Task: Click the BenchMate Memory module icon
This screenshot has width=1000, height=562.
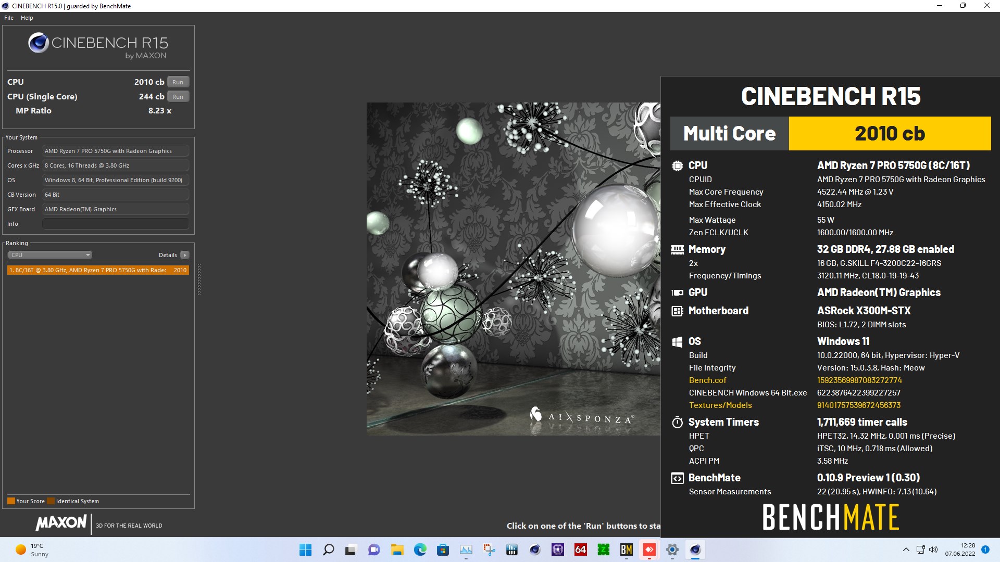Action: pos(677,250)
